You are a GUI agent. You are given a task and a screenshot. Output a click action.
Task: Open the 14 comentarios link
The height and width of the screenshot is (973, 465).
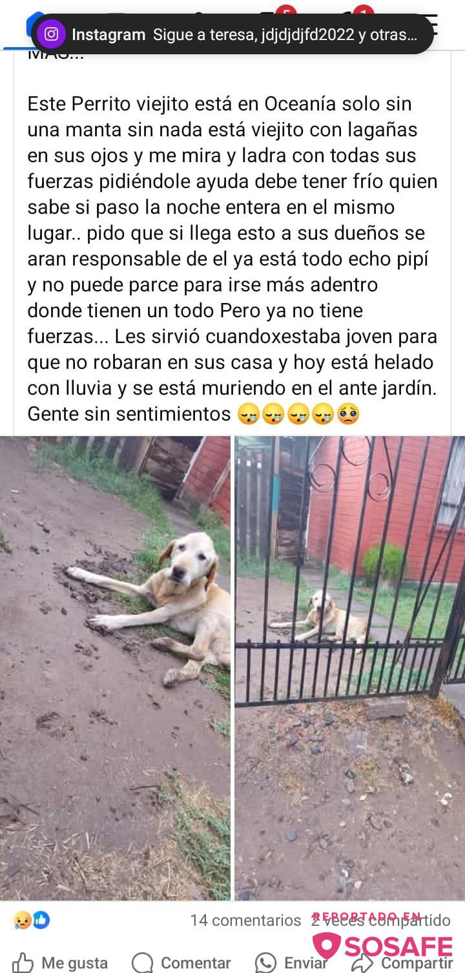click(x=245, y=920)
